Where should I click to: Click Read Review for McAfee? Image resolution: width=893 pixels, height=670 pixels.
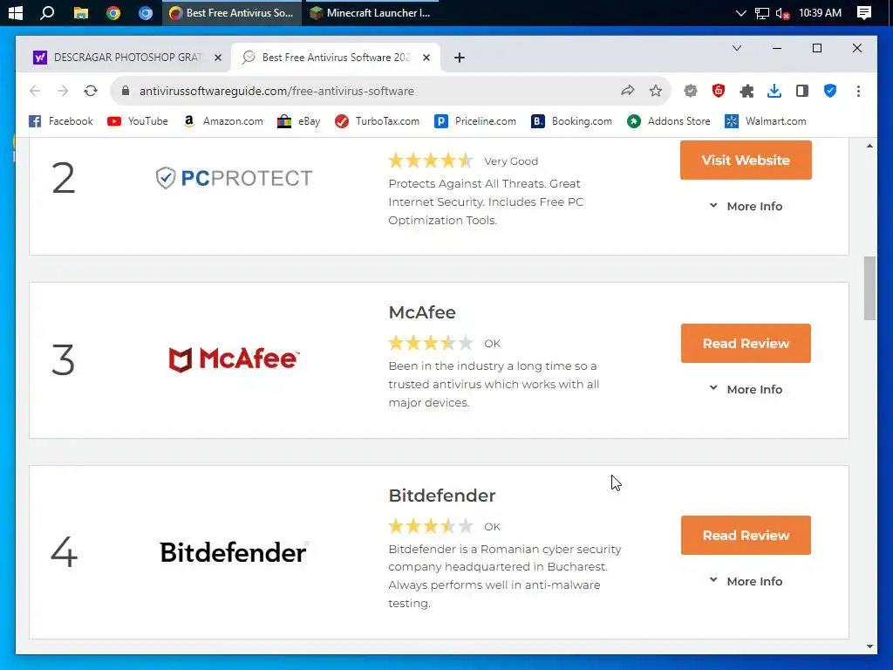[746, 344]
